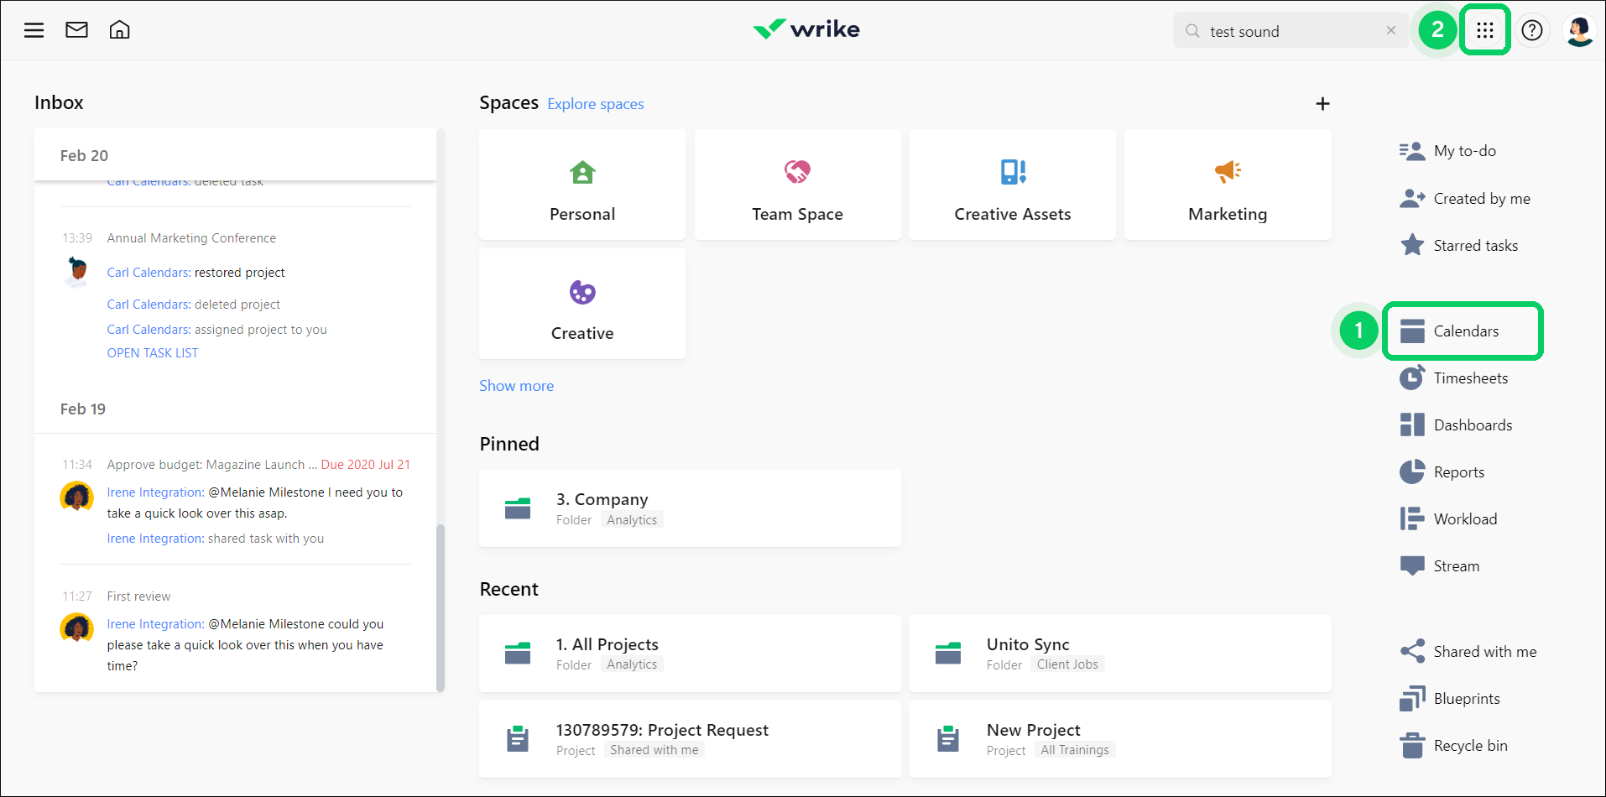This screenshot has width=1606, height=797.
Task: Click the Explore spaces link
Action: (595, 104)
